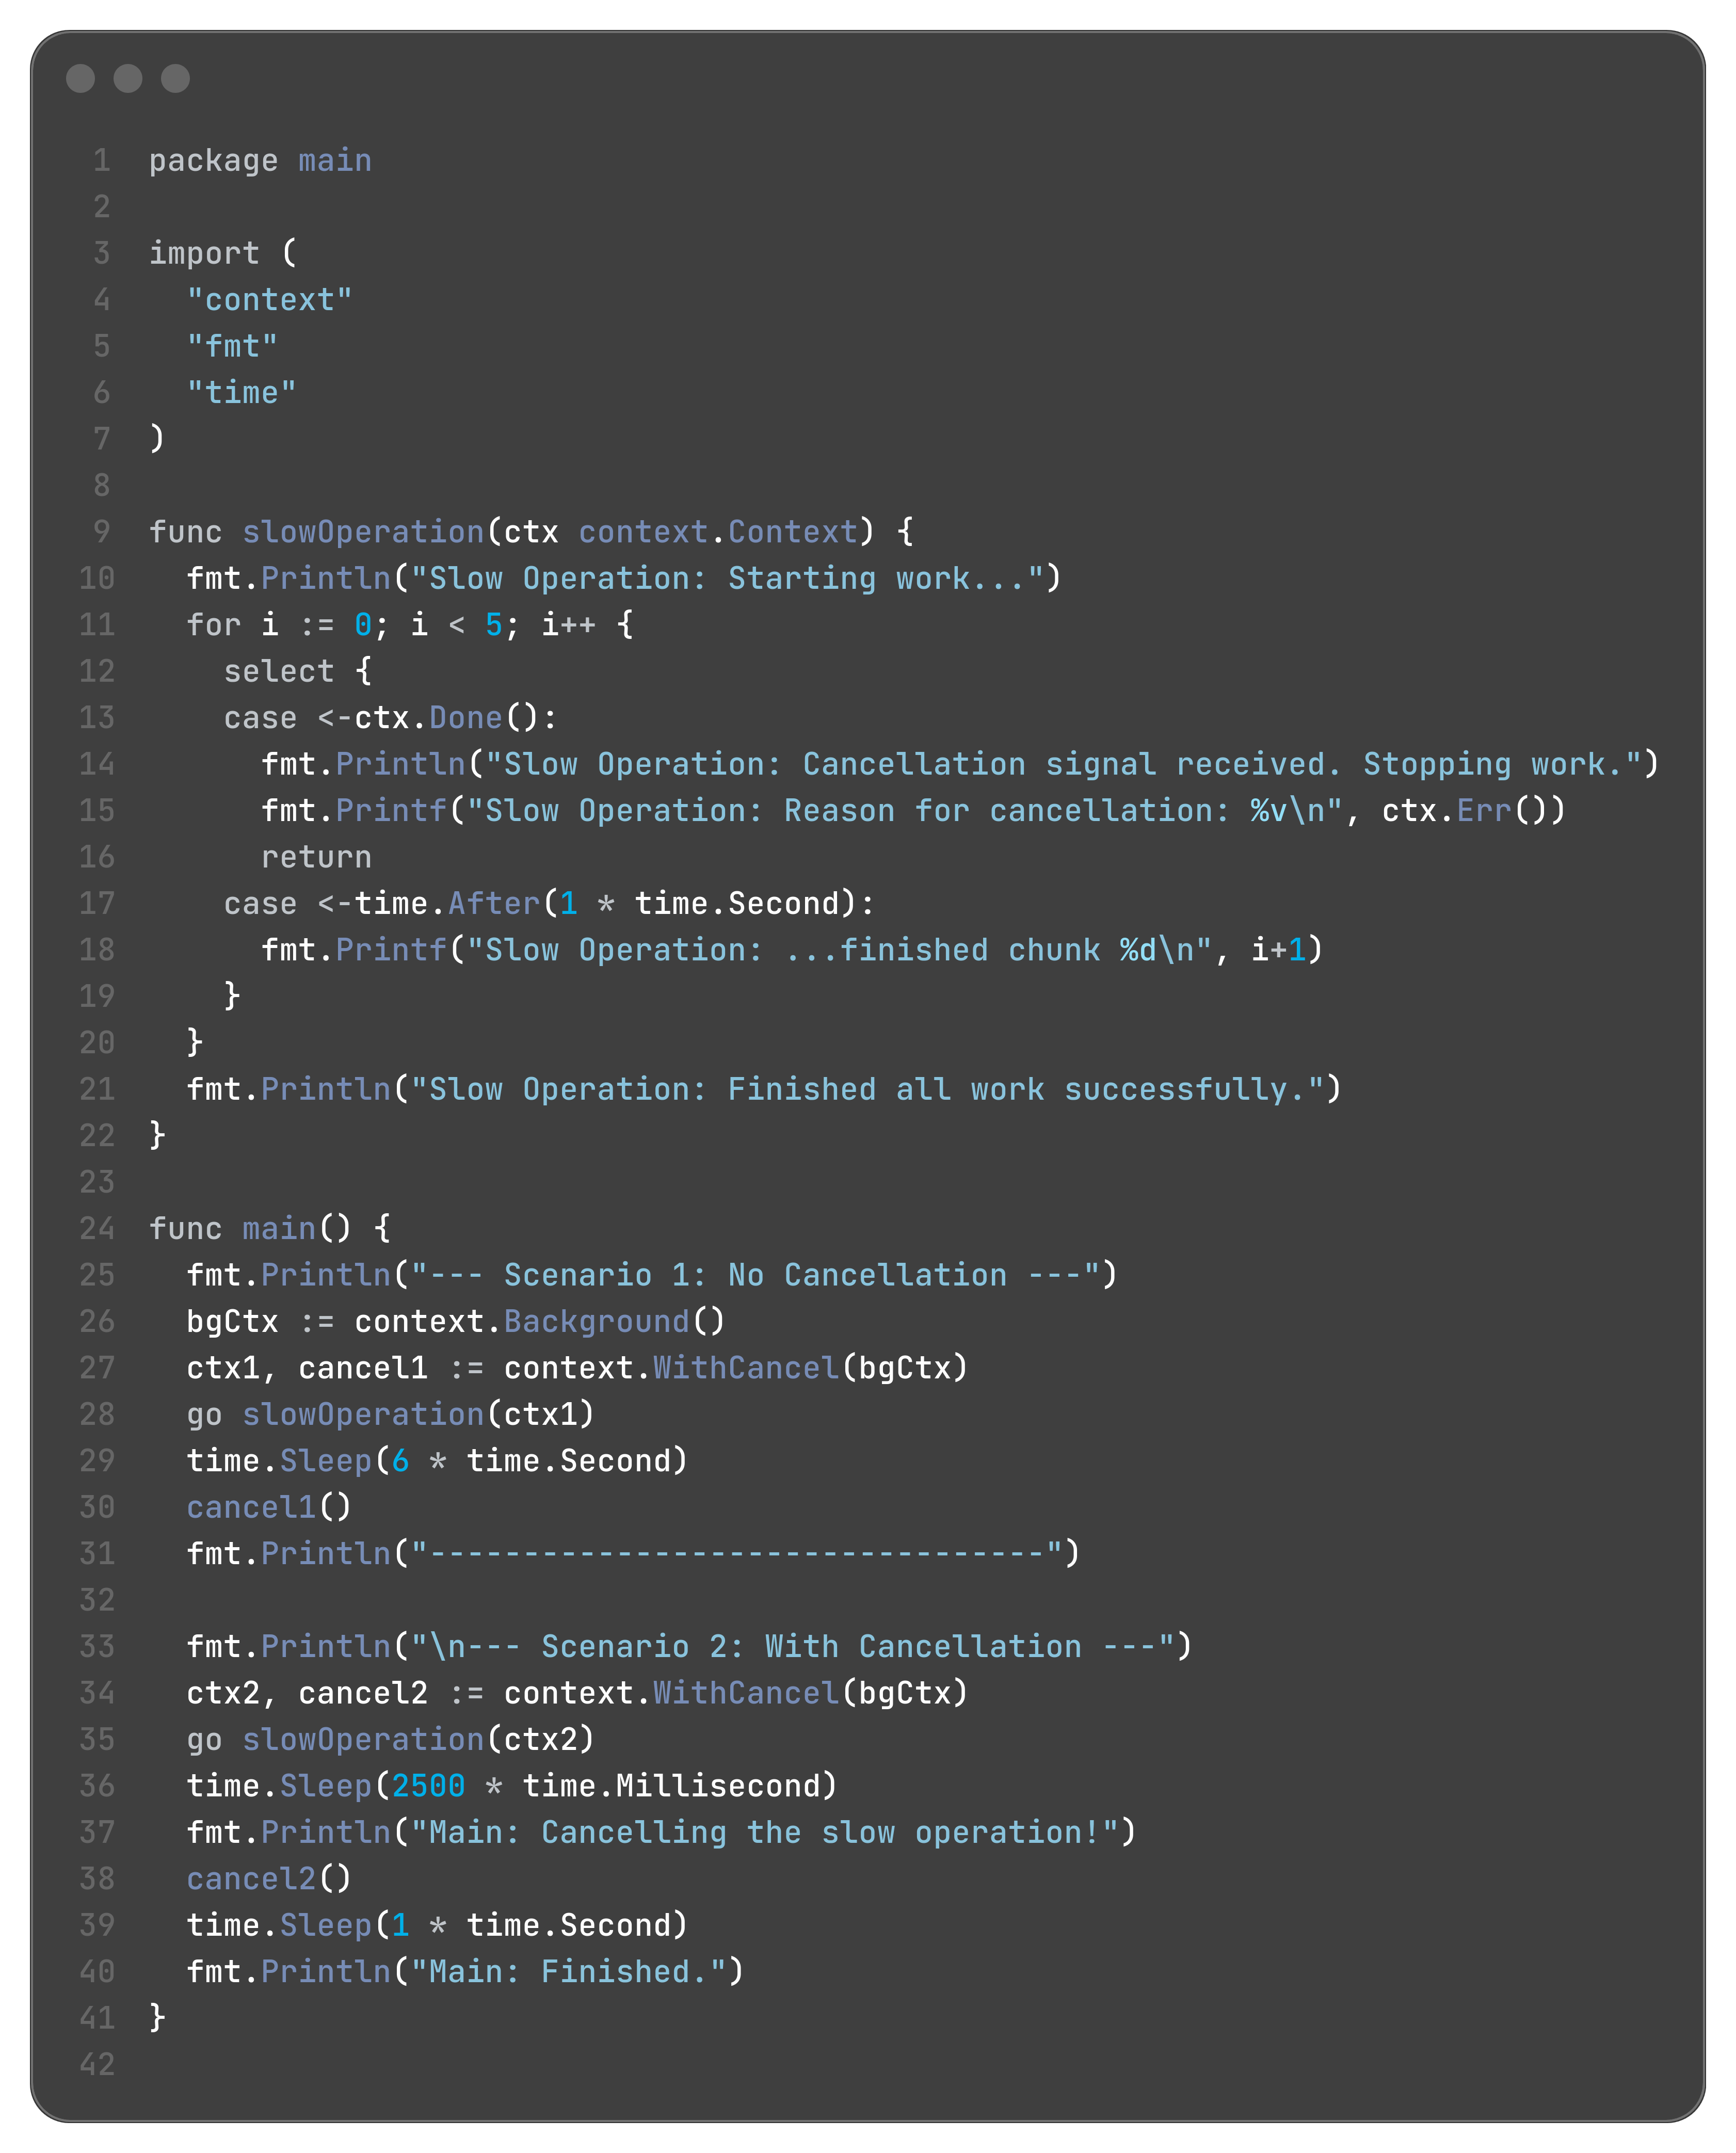
Task: Click the package main keyword line
Action: [x=260, y=160]
